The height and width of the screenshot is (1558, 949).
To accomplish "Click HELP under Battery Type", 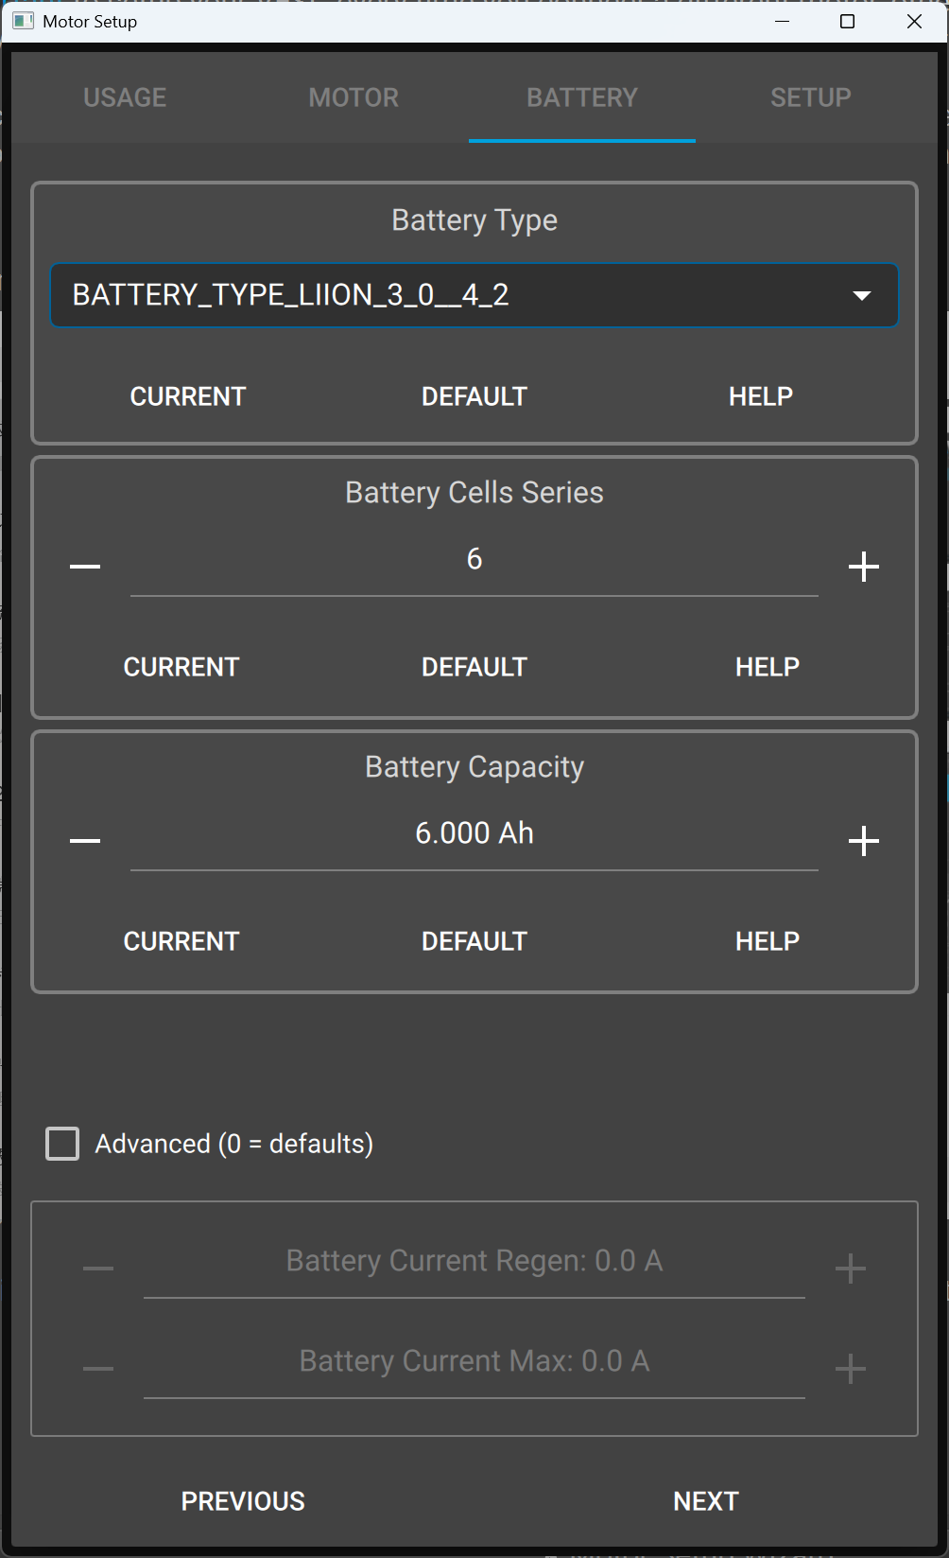I will (761, 396).
